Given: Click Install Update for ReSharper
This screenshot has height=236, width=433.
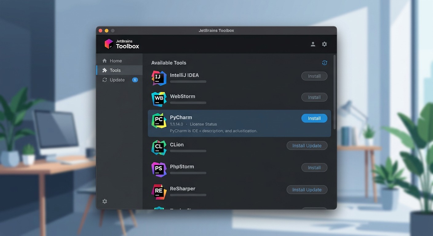Looking at the screenshot, I should pos(307,190).
